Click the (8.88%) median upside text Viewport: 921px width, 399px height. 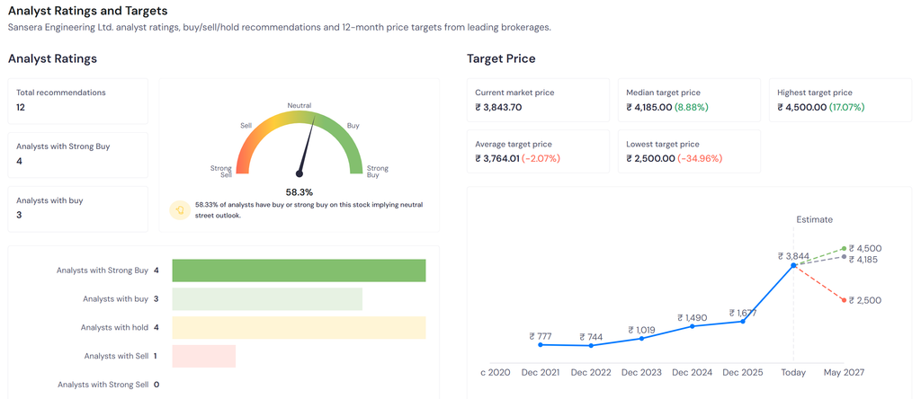click(692, 107)
